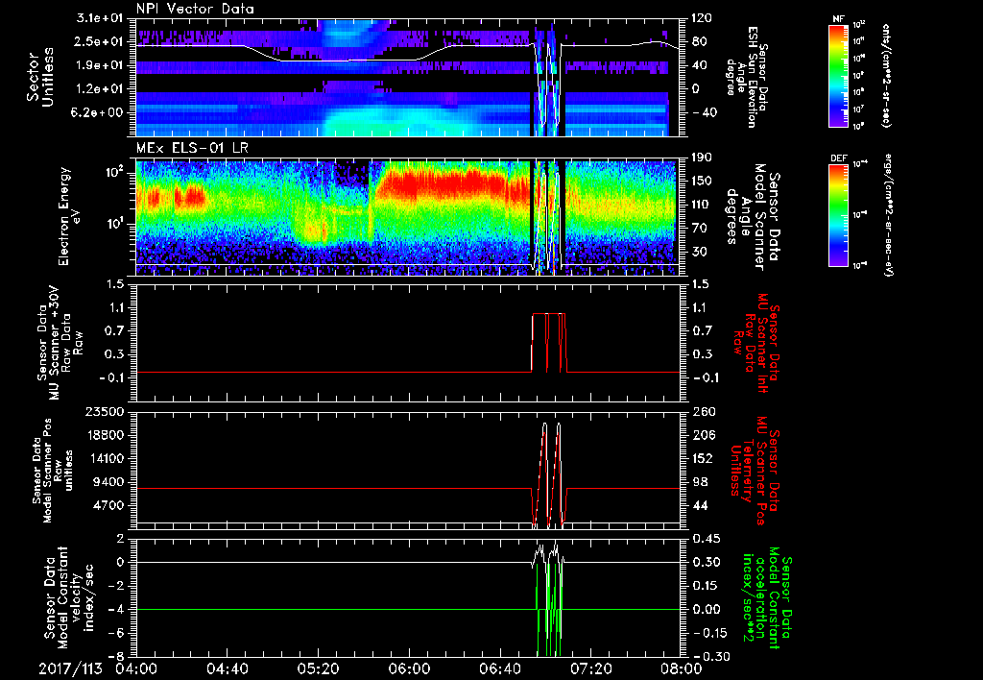The height and width of the screenshot is (680, 983).
Task: Select the 07:20 time axis tick label
Action: 590,668
